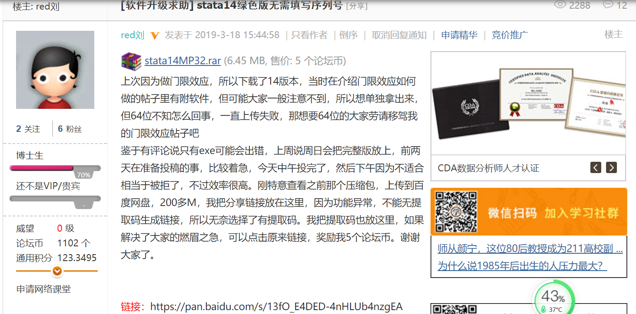636x314 pixels.
Task: Toggle 取消回复通知 for reply notifications
Action: click(x=399, y=35)
